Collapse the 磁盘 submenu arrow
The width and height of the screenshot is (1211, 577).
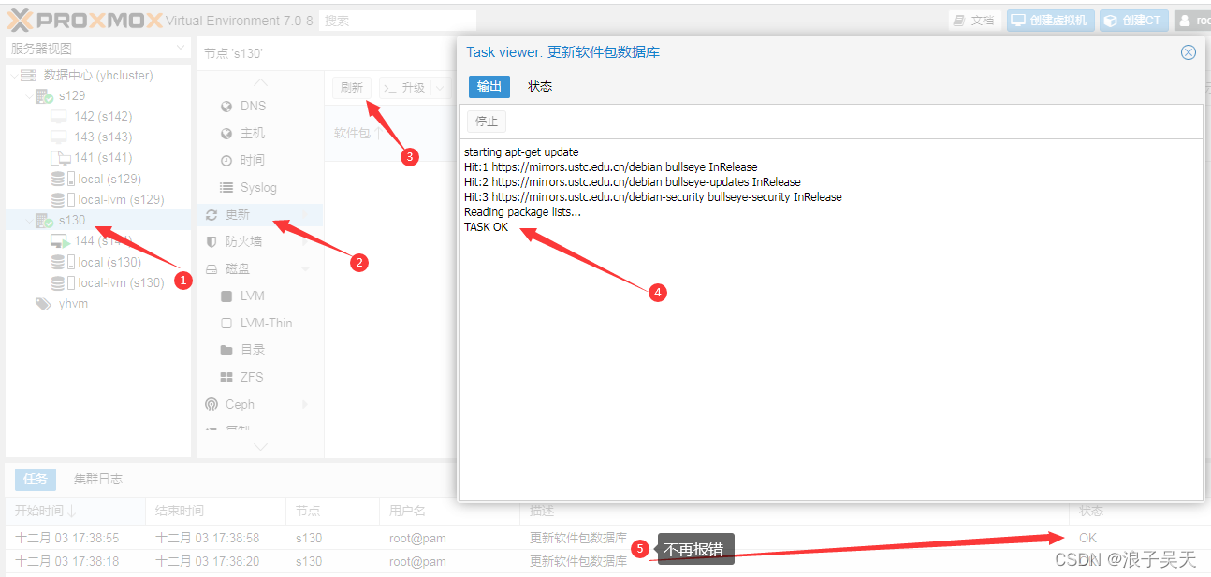point(305,268)
